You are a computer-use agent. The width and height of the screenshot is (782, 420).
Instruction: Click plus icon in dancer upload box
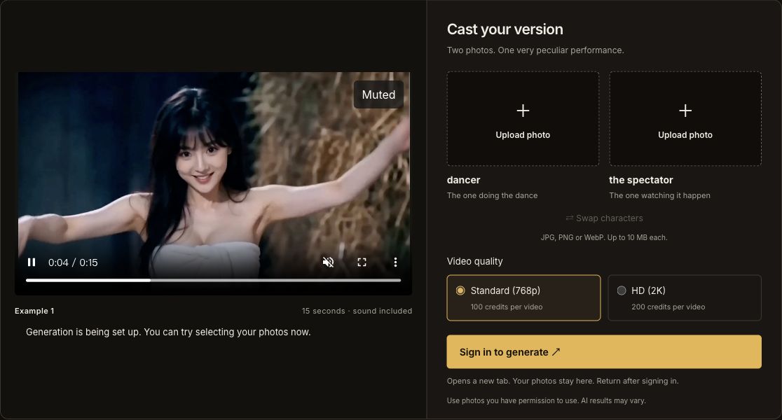tap(523, 111)
